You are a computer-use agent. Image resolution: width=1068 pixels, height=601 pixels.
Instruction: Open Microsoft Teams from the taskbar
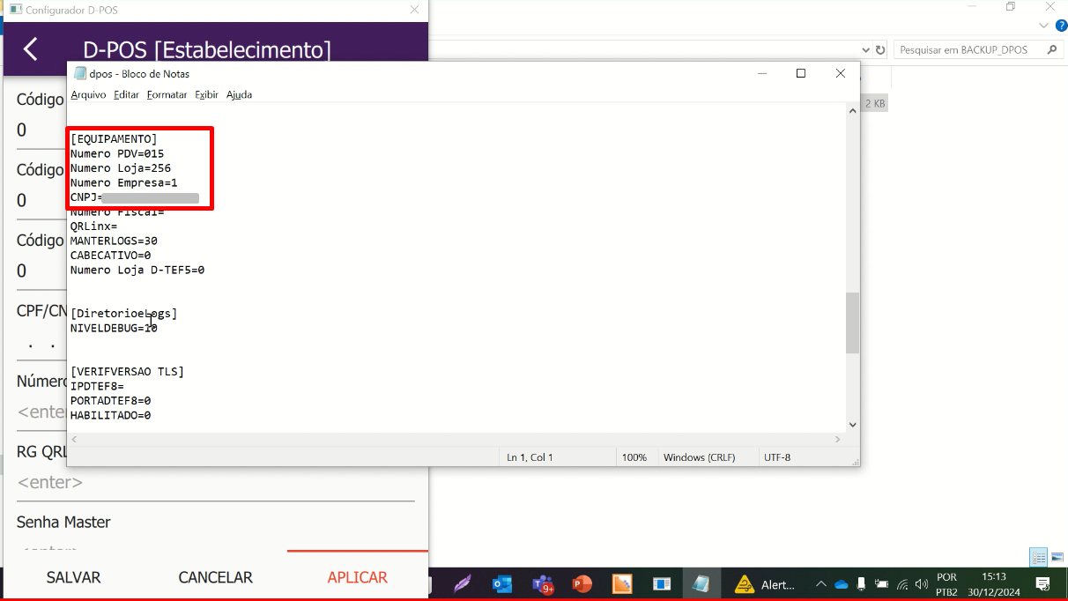point(543,584)
